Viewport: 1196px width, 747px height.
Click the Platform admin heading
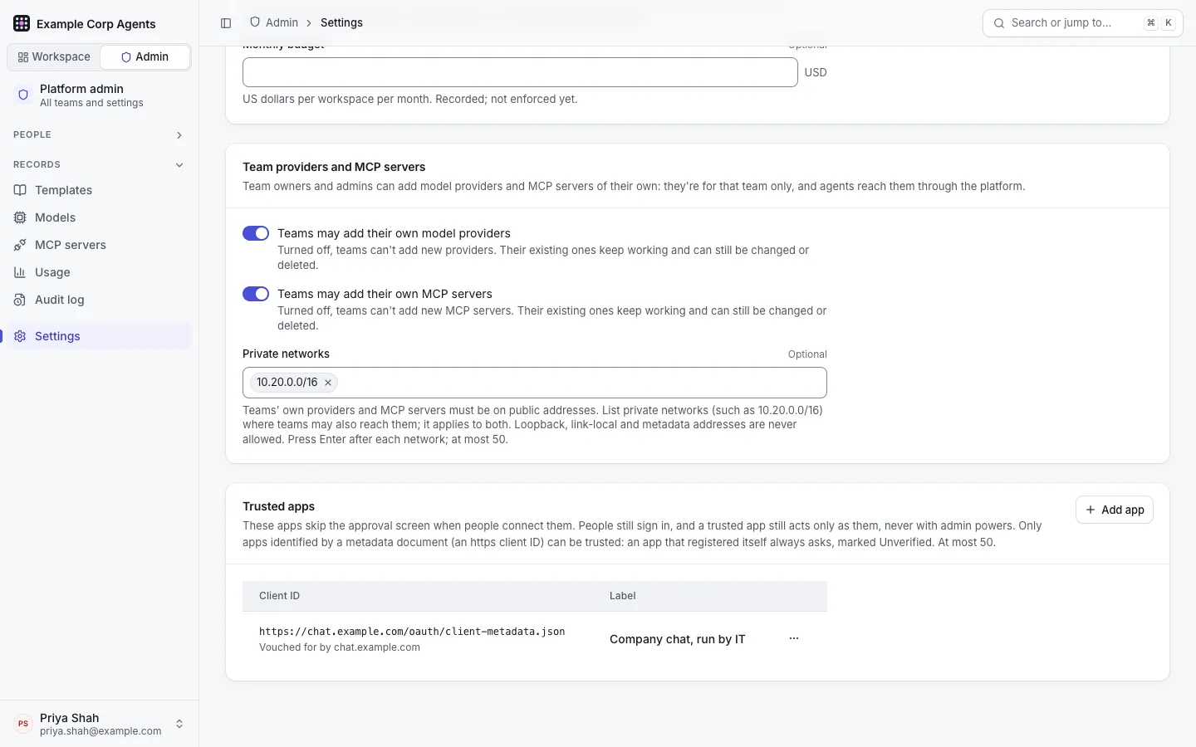pos(81,89)
